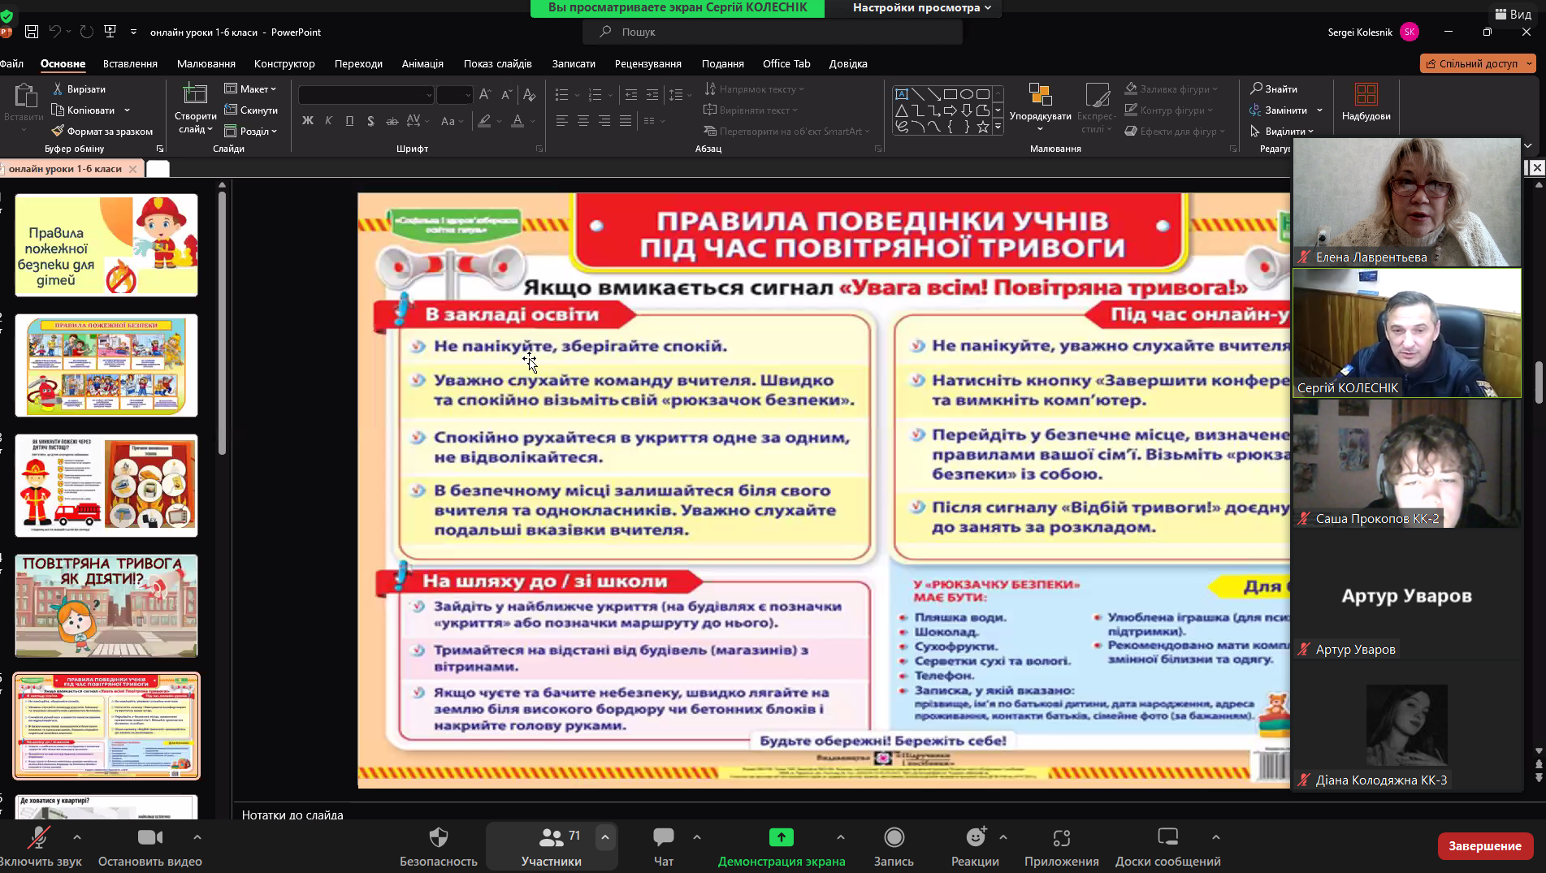The image size is (1546, 873).
Task: Open Файл menu
Action: [x=11, y=63]
